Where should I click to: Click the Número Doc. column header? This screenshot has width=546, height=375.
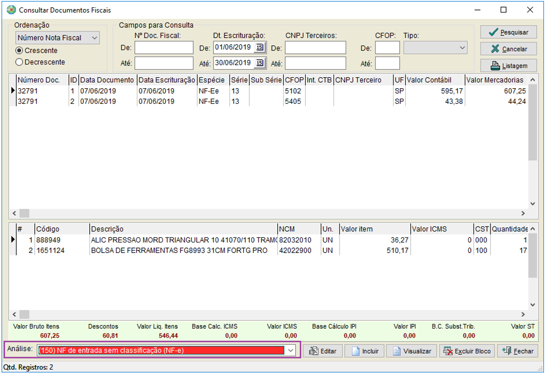tap(42, 80)
